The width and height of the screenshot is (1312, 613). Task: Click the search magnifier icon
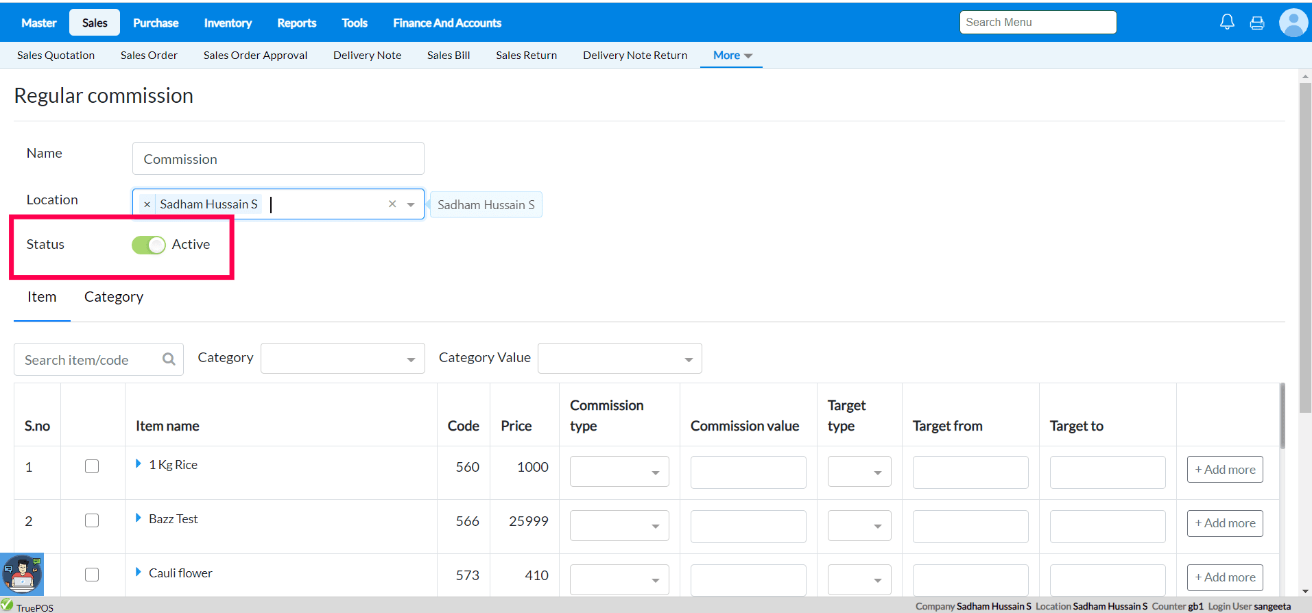[169, 359]
